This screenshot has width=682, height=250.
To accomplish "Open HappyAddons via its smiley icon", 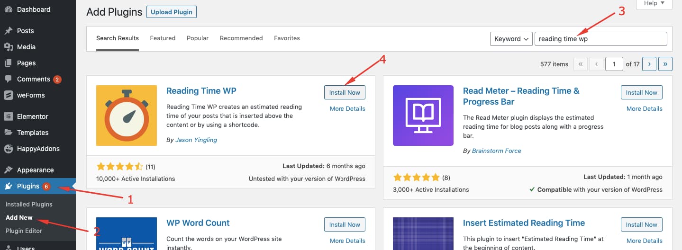I will [8, 149].
